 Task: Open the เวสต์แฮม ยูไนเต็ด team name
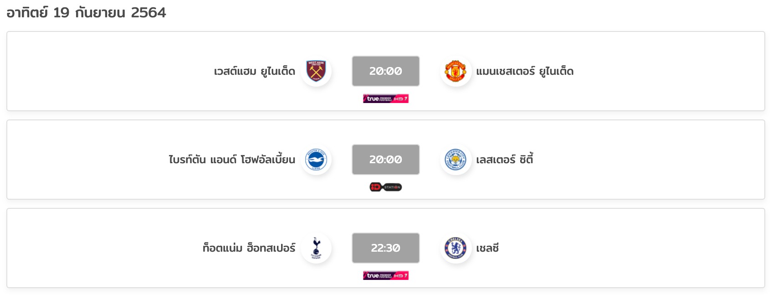(255, 72)
